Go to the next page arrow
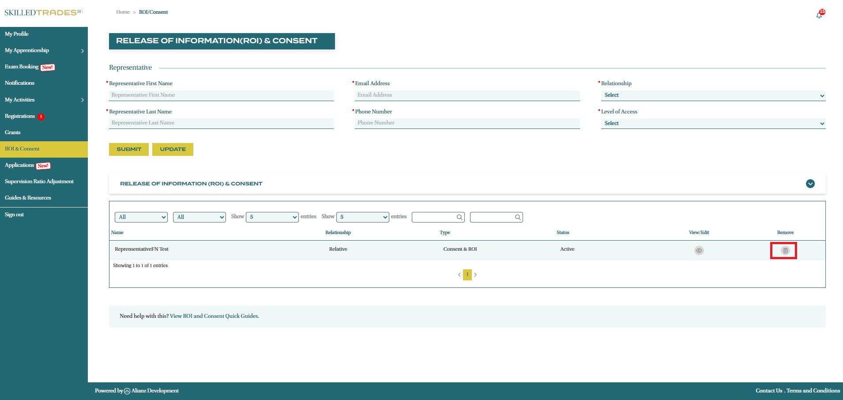The image size is (843, 400). coord(475,275)
